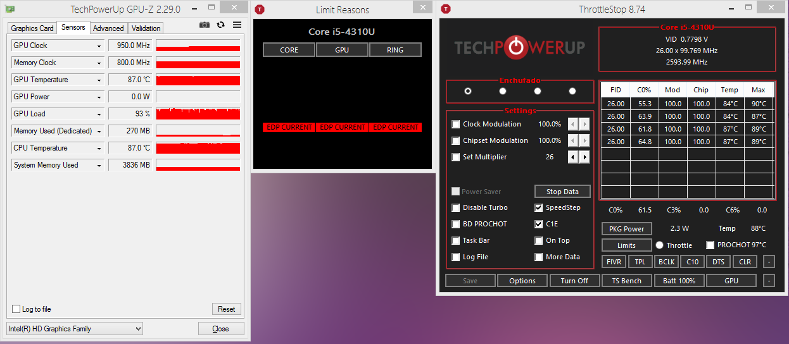
Task: Click the dash button next to CLR
Action: tap(769, 262)
